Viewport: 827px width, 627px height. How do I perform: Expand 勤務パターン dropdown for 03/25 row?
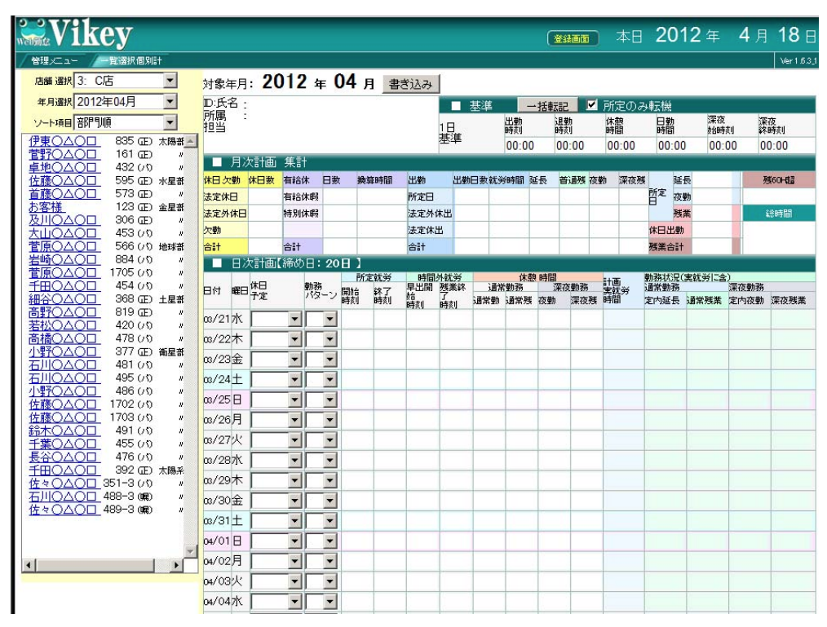[x=330, y=400]
